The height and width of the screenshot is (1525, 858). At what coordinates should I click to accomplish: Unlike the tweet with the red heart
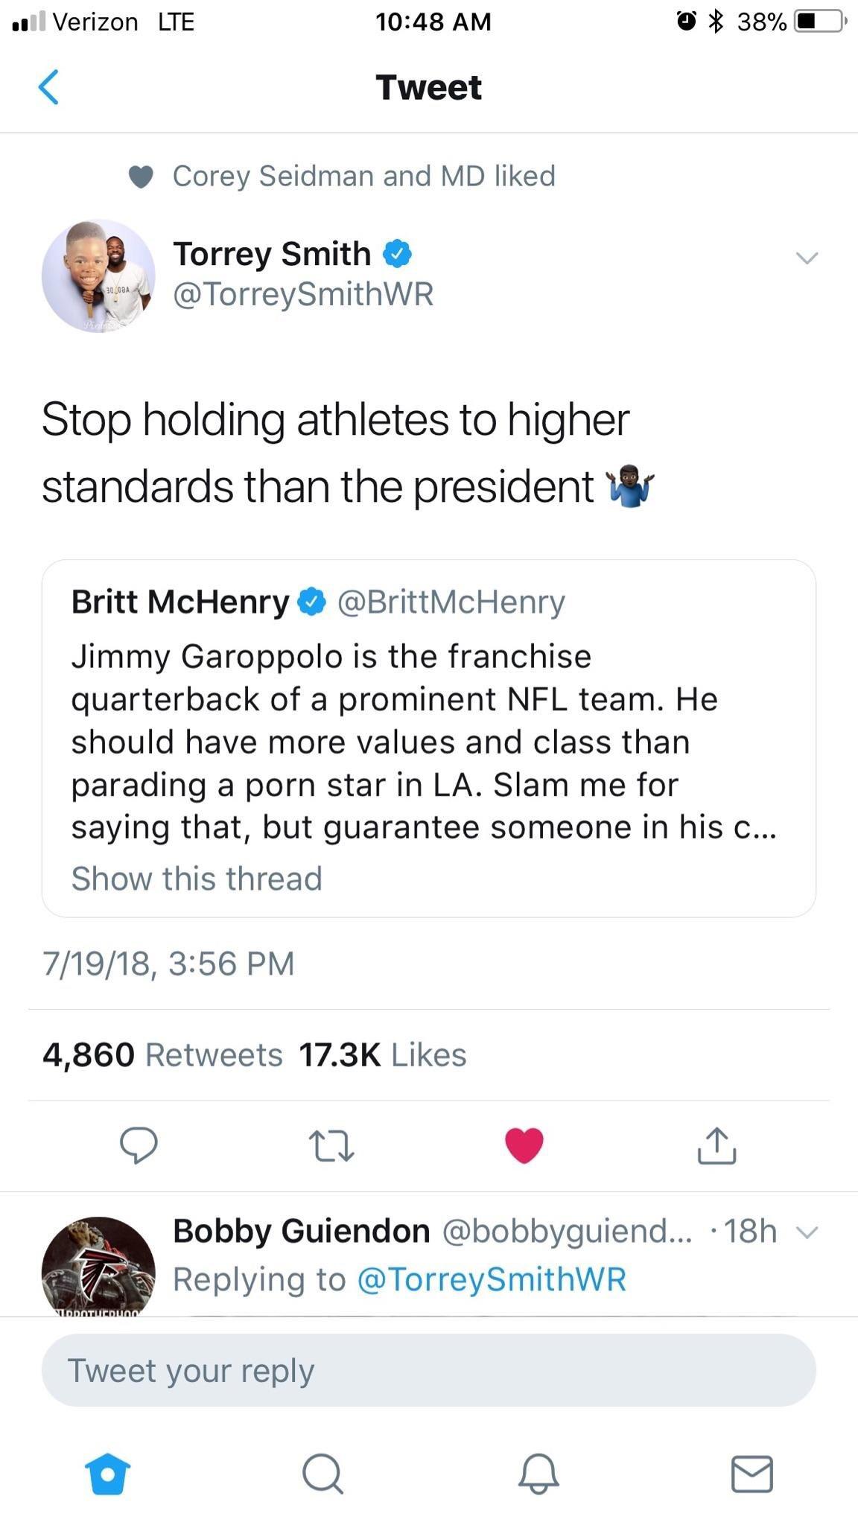click(x=524, y=1145)
